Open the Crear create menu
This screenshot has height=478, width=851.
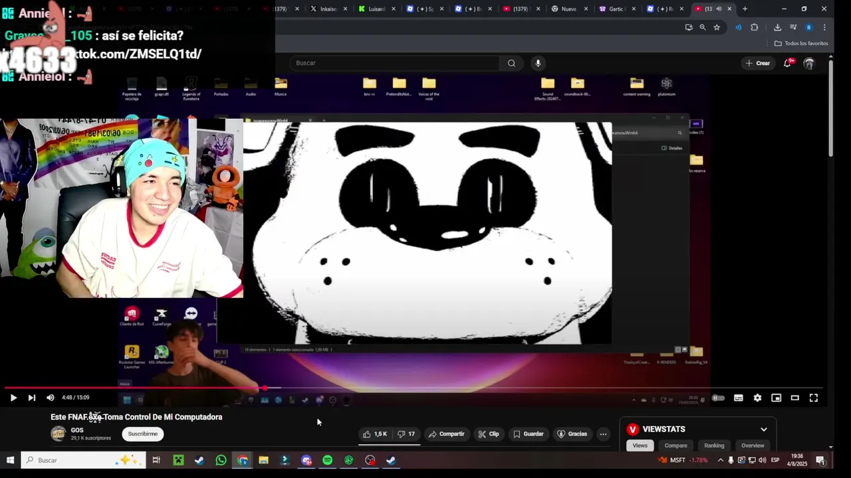[x=758, y=63]
